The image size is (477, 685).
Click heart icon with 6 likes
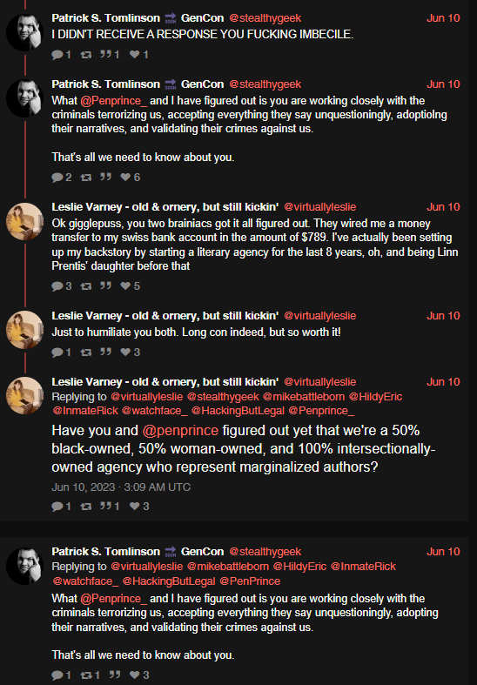pyautogui.click(x=125, y=177)
